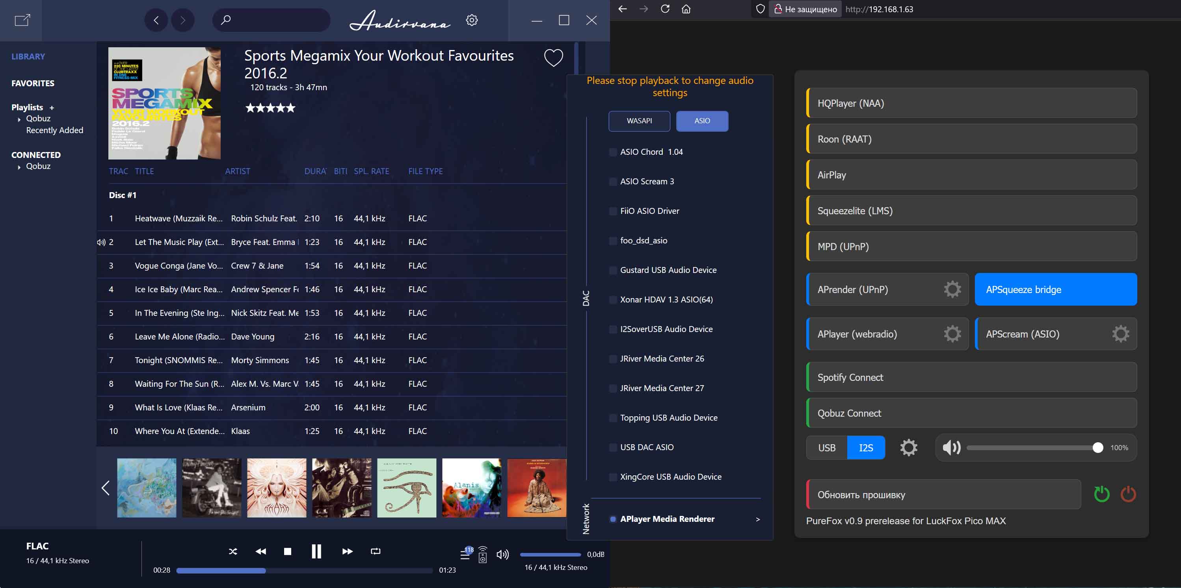Mark album as favorite with heart
The height and width of the screenshot is (588, 1181).
(553, 58)
